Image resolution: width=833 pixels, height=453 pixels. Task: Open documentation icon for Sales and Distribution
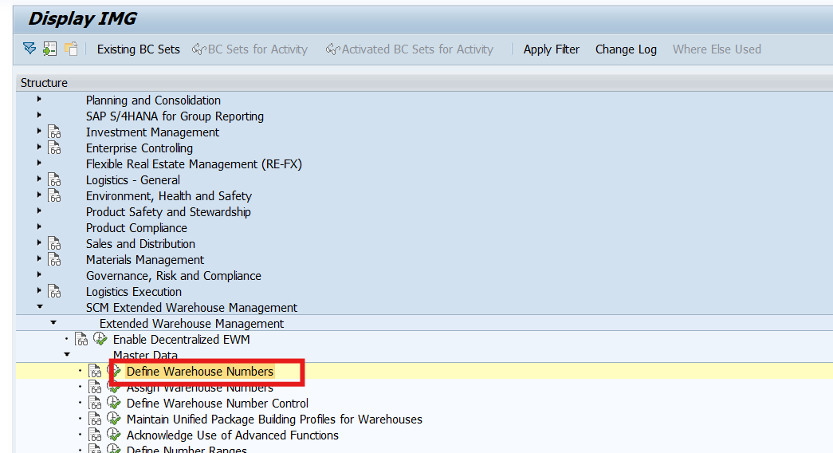coord(54,243)
